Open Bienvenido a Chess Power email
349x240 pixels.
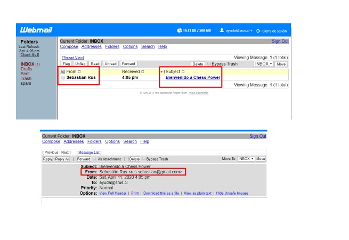[x=192, y=78]
